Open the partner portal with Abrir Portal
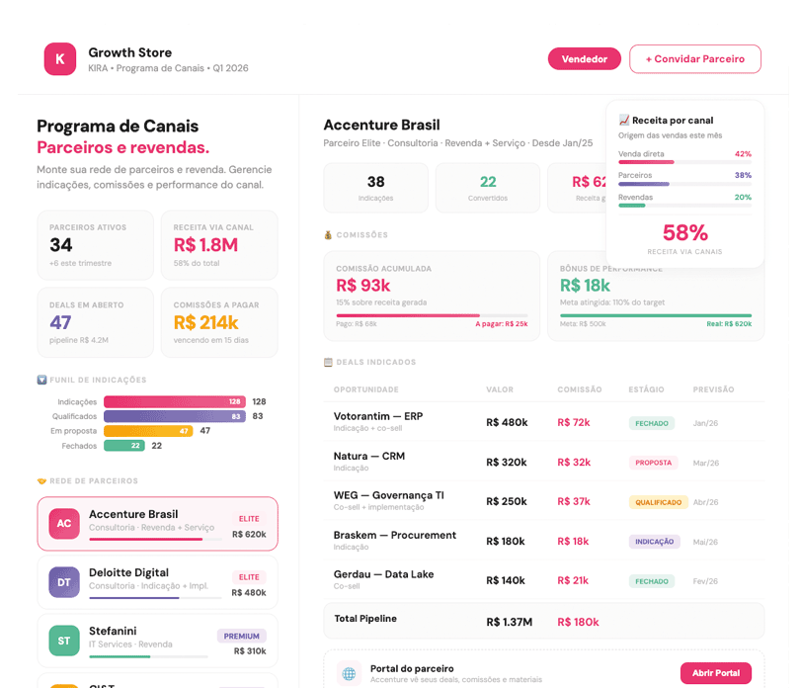Viewport: 800px width, 688px height. coord(716,673)
